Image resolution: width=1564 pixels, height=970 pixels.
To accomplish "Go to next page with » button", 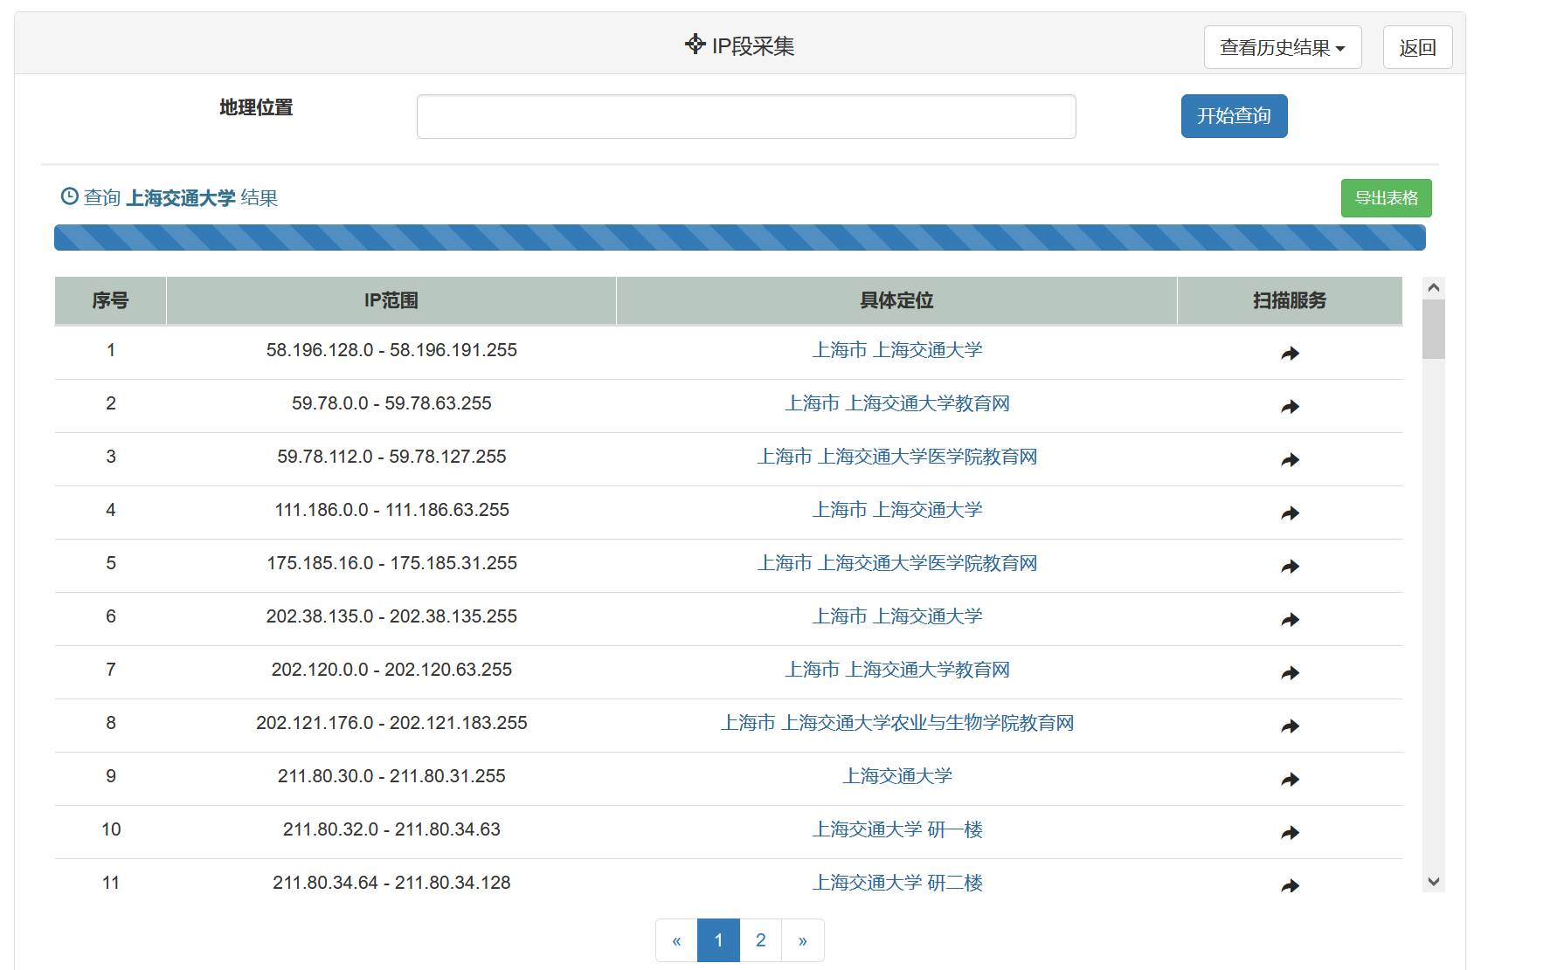I will click(802, 940).
